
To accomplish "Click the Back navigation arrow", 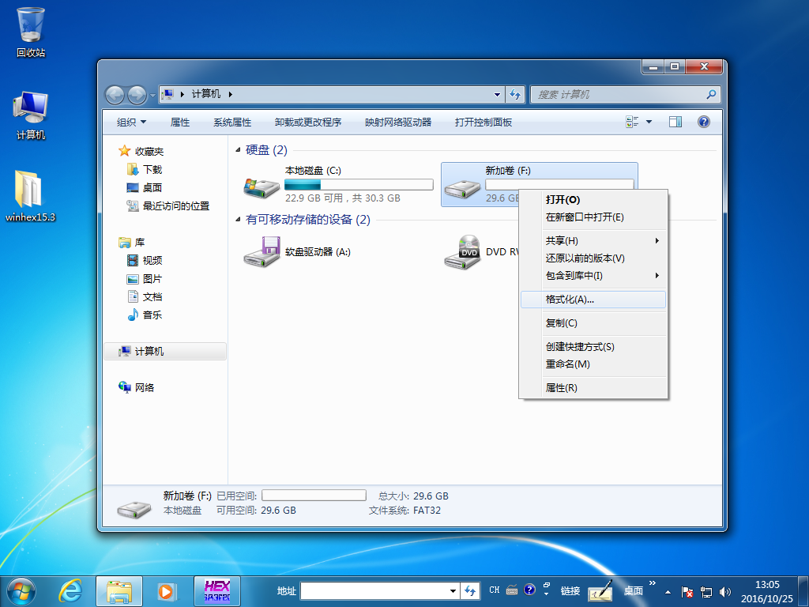I will (x=115, y=95).
